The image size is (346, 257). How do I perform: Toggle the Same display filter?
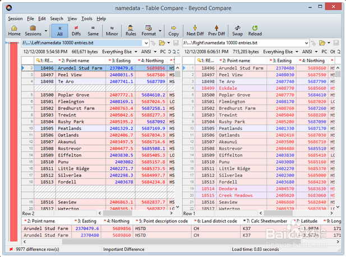pyautogui.click(x=93, y=31)
